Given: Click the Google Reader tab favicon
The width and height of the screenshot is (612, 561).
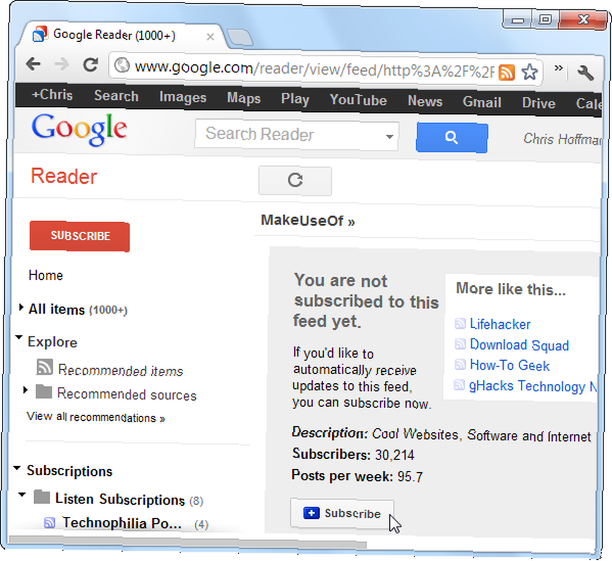Looking at the screenshot, I should 40,34.
